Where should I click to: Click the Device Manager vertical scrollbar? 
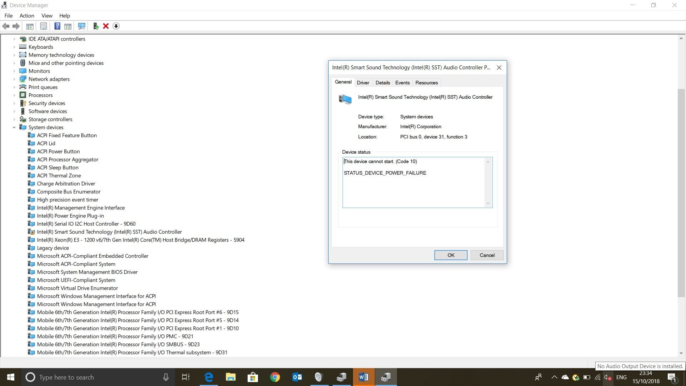(x=681, y=193)
